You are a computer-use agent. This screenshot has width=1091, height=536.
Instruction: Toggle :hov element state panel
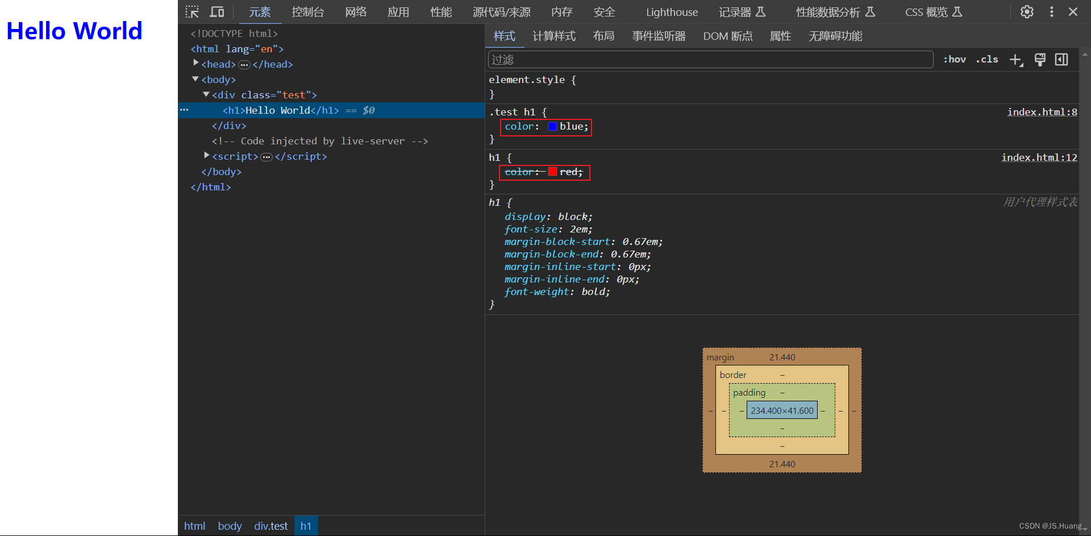click(955, 59)
